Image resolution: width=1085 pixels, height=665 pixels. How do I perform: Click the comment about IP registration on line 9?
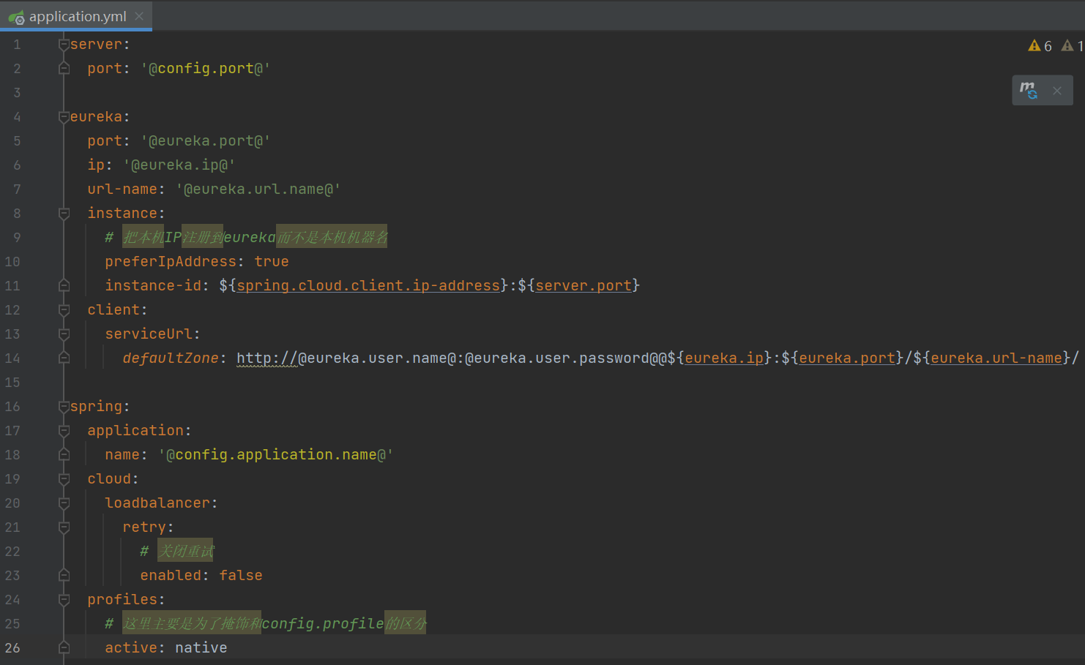click(247, 237)
